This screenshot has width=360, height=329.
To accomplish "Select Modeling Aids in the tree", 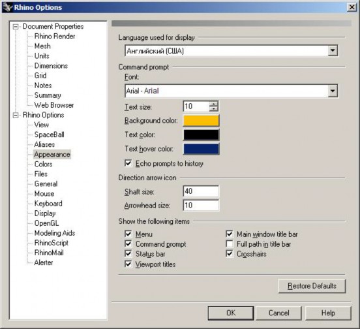I will click(x=55, y=233).
